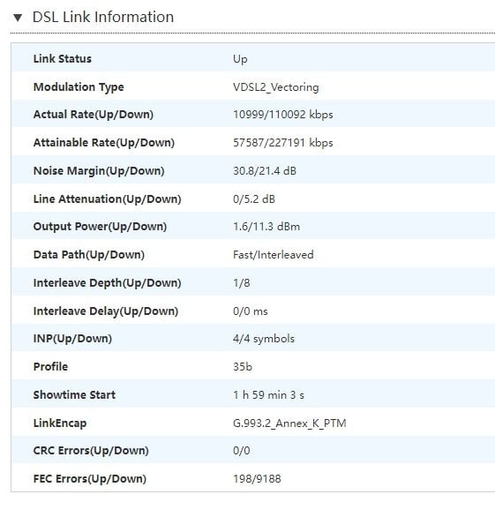
Task: Click the Interleave Delay value 0/0 ms
Action: point(251,311)
